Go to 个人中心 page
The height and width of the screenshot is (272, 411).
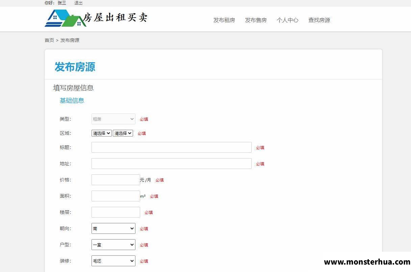click(x=287, y=20)
